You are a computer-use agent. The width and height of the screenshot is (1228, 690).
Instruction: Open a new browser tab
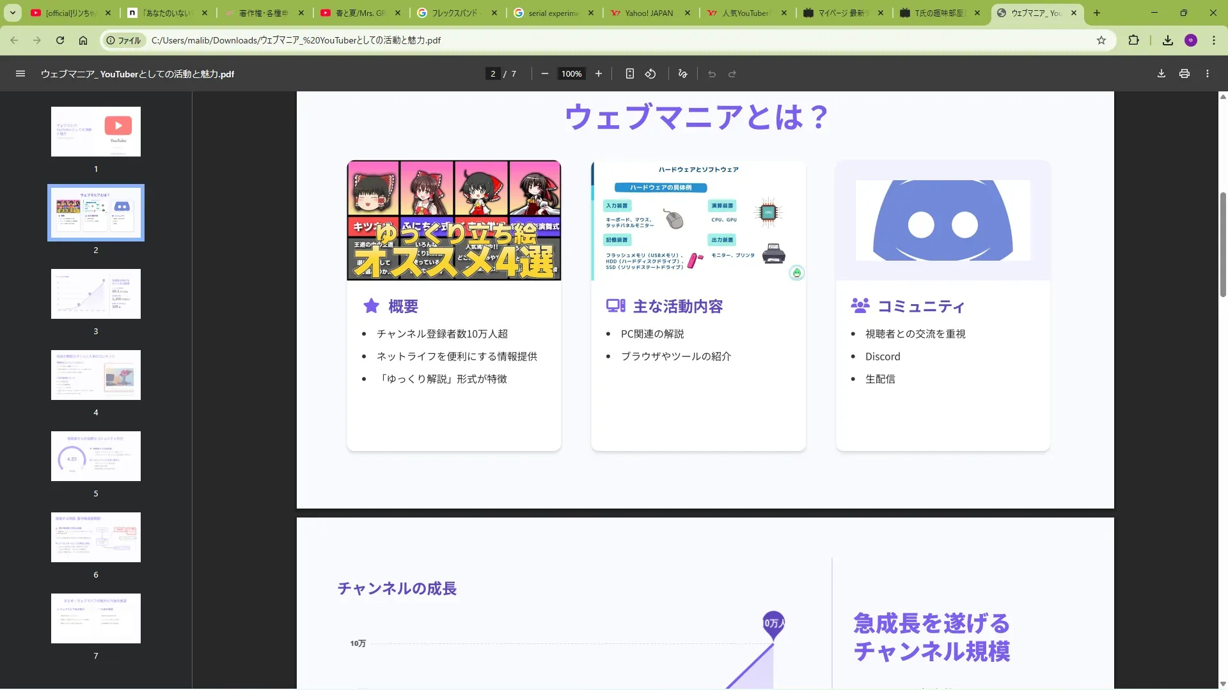(x=1096, y=13)
